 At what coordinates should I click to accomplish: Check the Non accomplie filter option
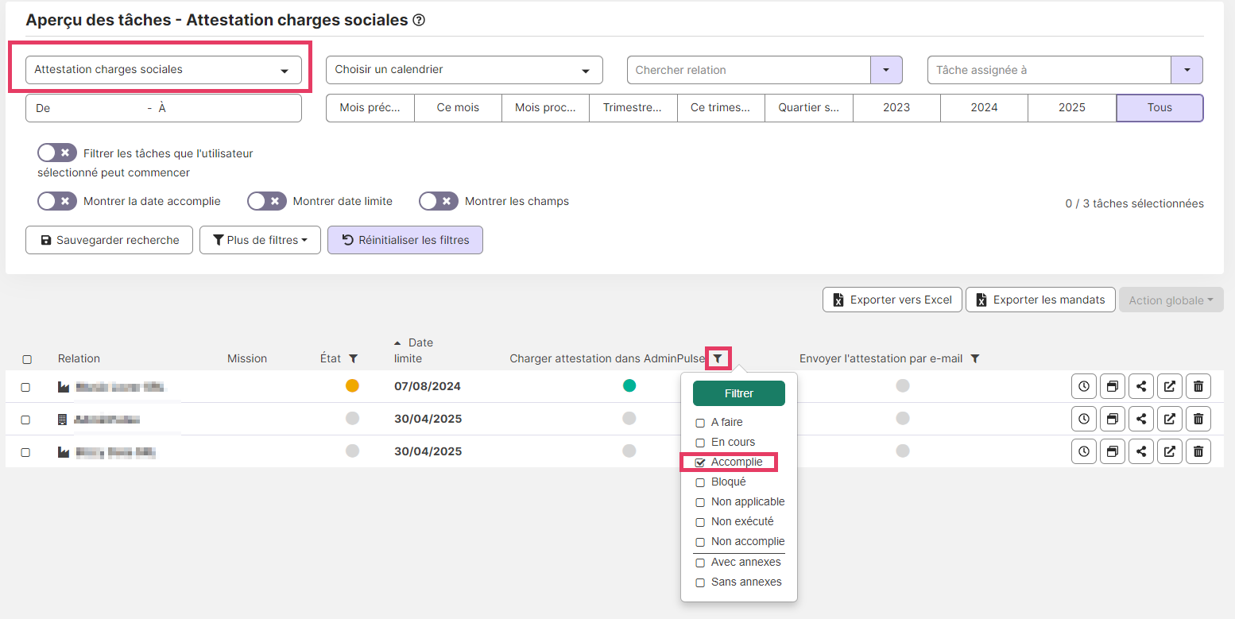pyautogui.click(x=700, y=542)
